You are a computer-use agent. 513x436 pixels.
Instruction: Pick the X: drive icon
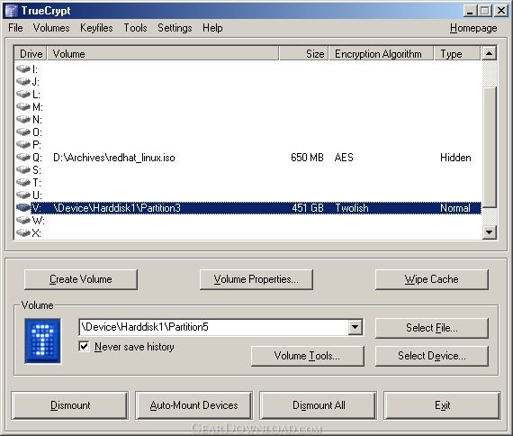(23, 233)
